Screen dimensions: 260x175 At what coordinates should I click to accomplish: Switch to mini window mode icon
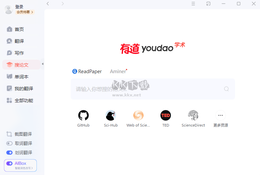pos(208,4)
